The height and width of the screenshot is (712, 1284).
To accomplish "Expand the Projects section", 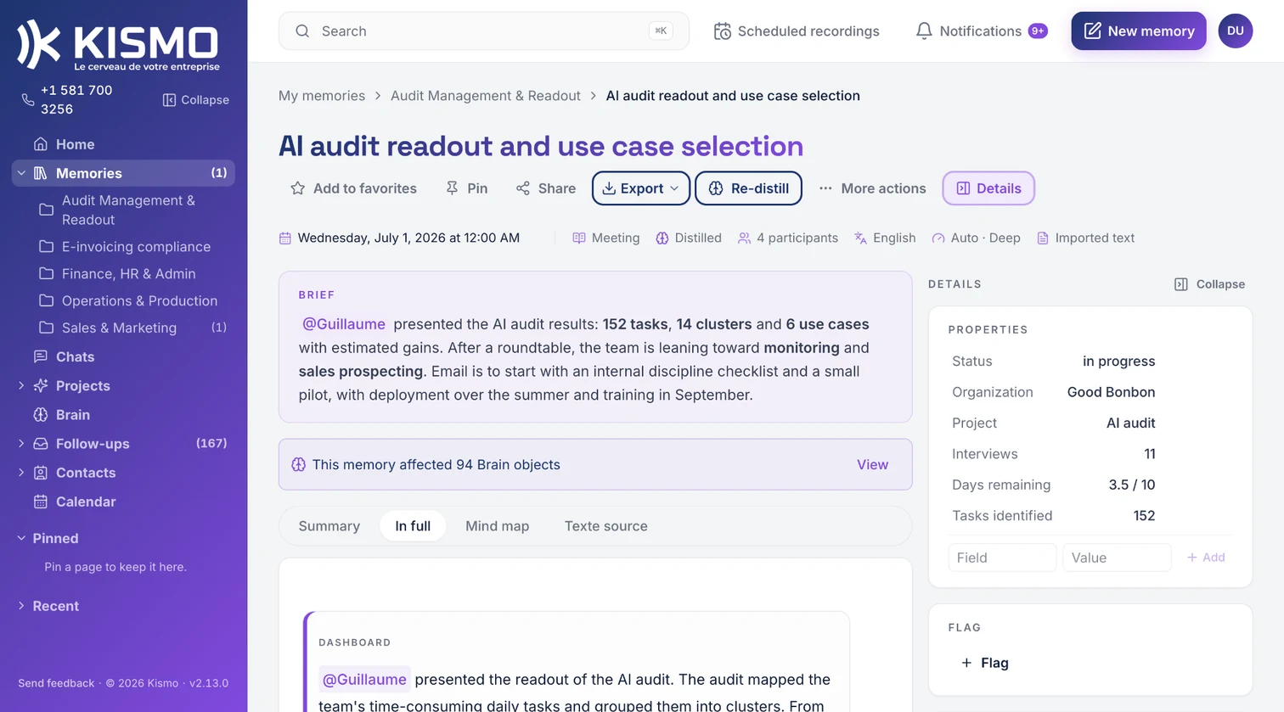I will 21,385.
